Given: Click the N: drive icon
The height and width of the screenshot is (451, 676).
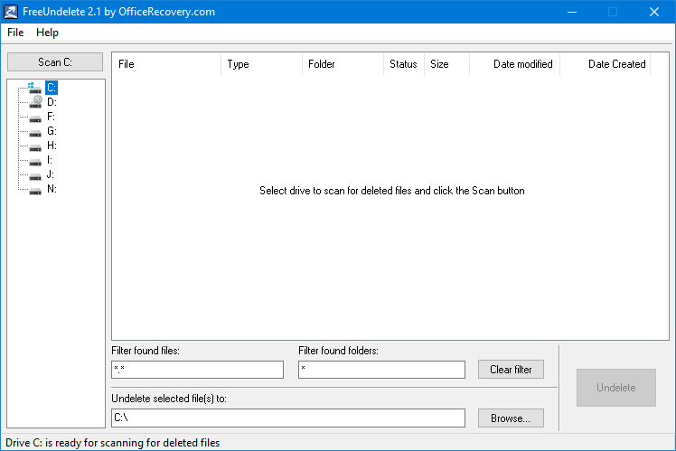Looking at the screenshot, I should click(35, 191).
